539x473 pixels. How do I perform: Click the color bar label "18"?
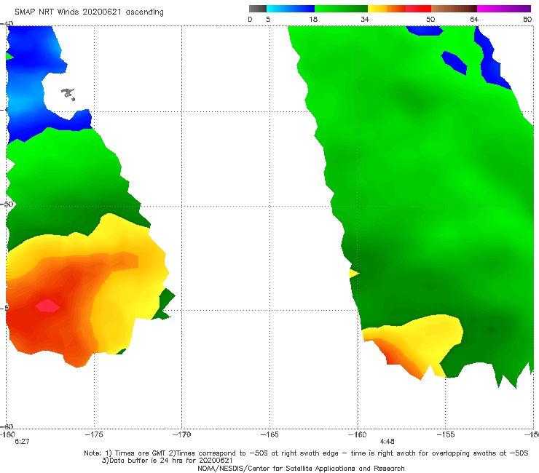pos(313,20)
